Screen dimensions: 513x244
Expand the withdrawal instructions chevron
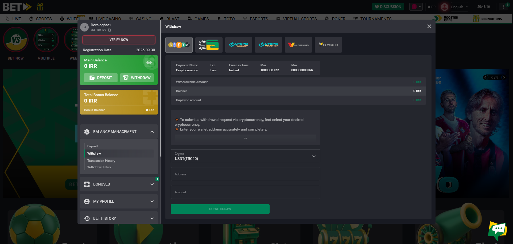(245, 139)
